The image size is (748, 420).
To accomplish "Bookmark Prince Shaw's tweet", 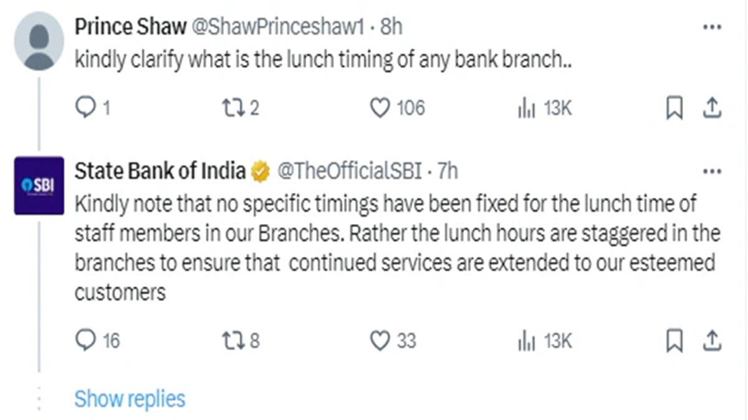I will click(674, 109).
